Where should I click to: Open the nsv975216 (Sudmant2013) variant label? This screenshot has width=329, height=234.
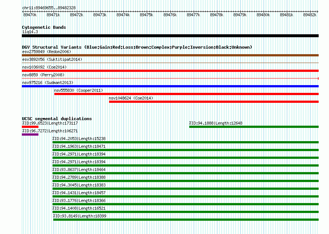point(48,83)
